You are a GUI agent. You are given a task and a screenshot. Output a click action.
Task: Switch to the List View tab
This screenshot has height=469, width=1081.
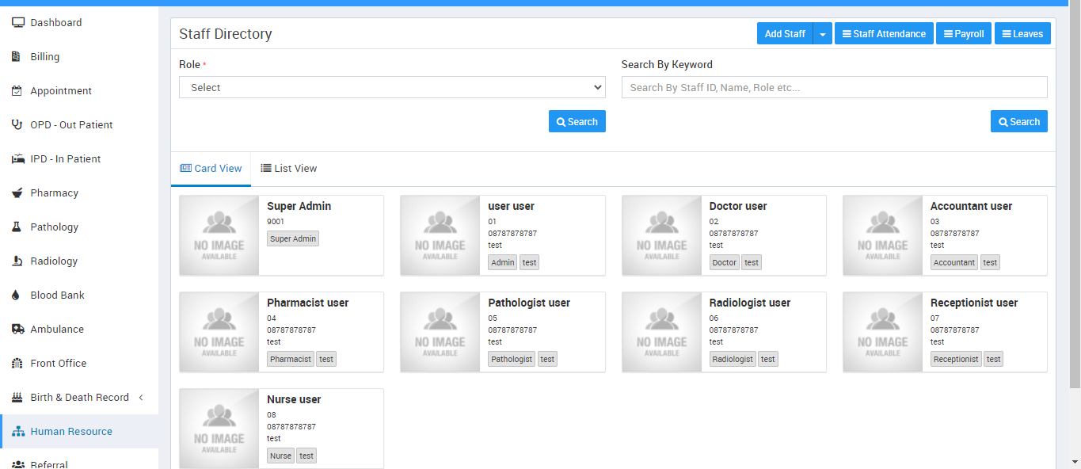tap(289, 169)
